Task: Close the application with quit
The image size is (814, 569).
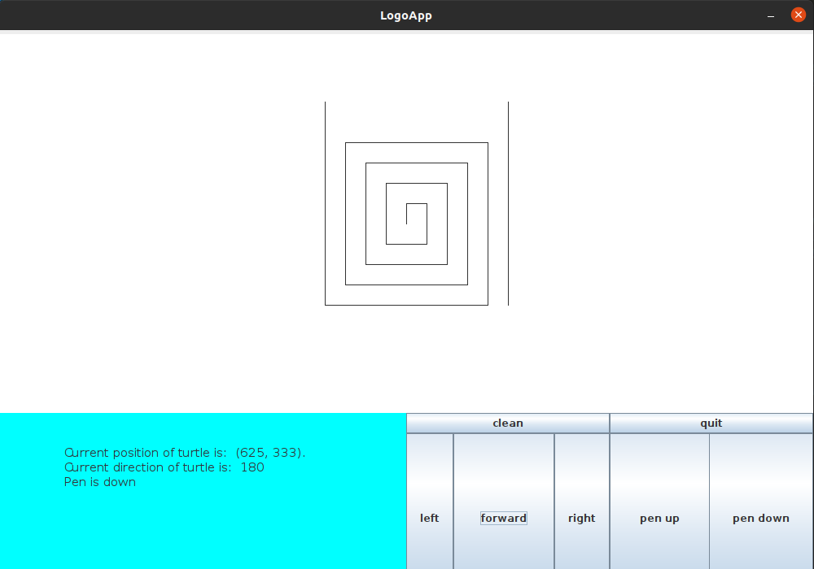Action: click(711, 423)
